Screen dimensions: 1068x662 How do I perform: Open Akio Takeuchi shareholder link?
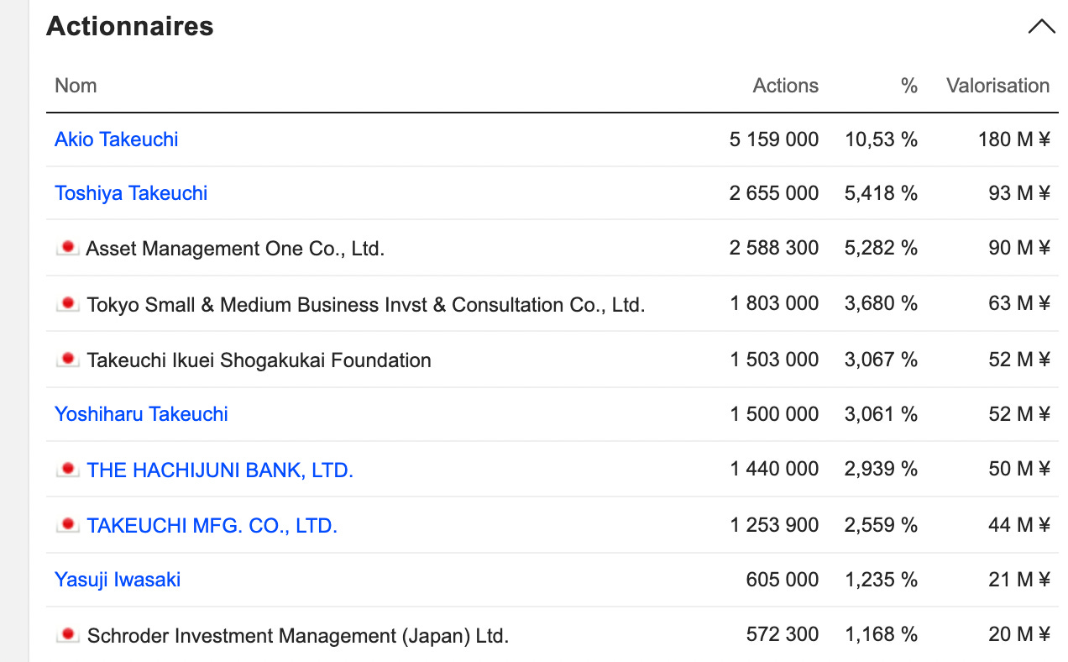(117, 139)
